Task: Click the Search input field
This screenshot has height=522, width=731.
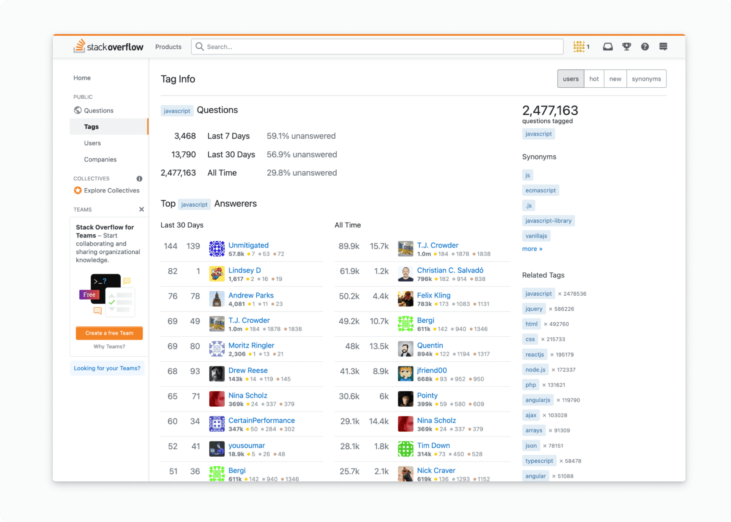Action: click(377, 47)
